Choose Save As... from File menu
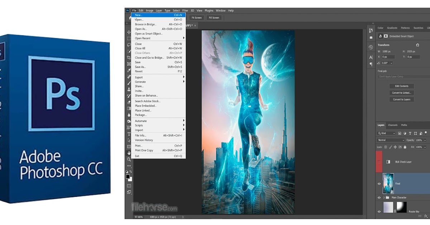 (x=158, y=67)
